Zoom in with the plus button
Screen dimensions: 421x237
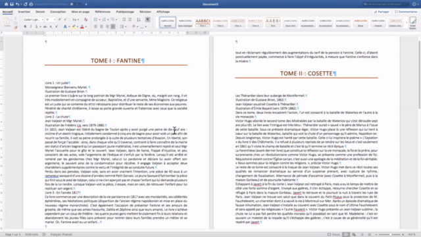tap(403, 234)
